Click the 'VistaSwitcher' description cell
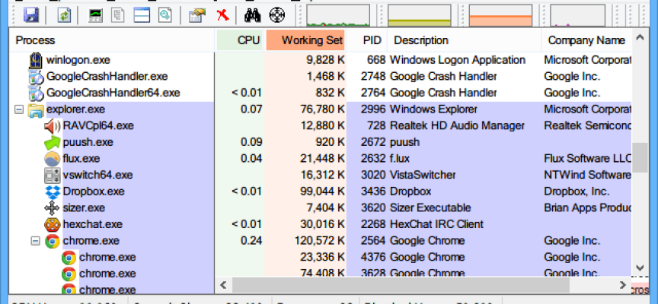 (x=423, y=175)
